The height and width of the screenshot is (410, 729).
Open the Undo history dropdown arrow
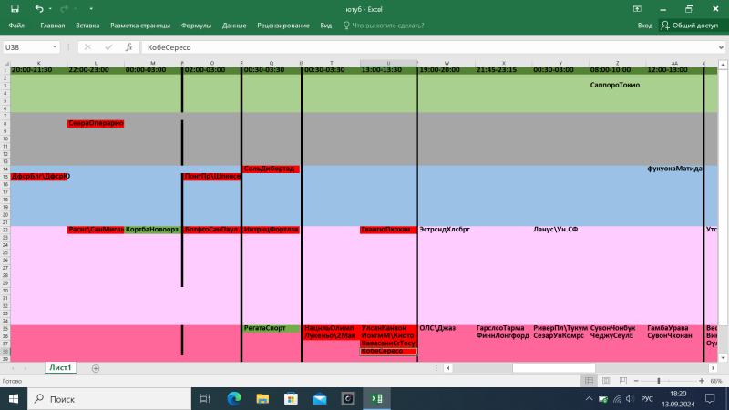(50, 8)
